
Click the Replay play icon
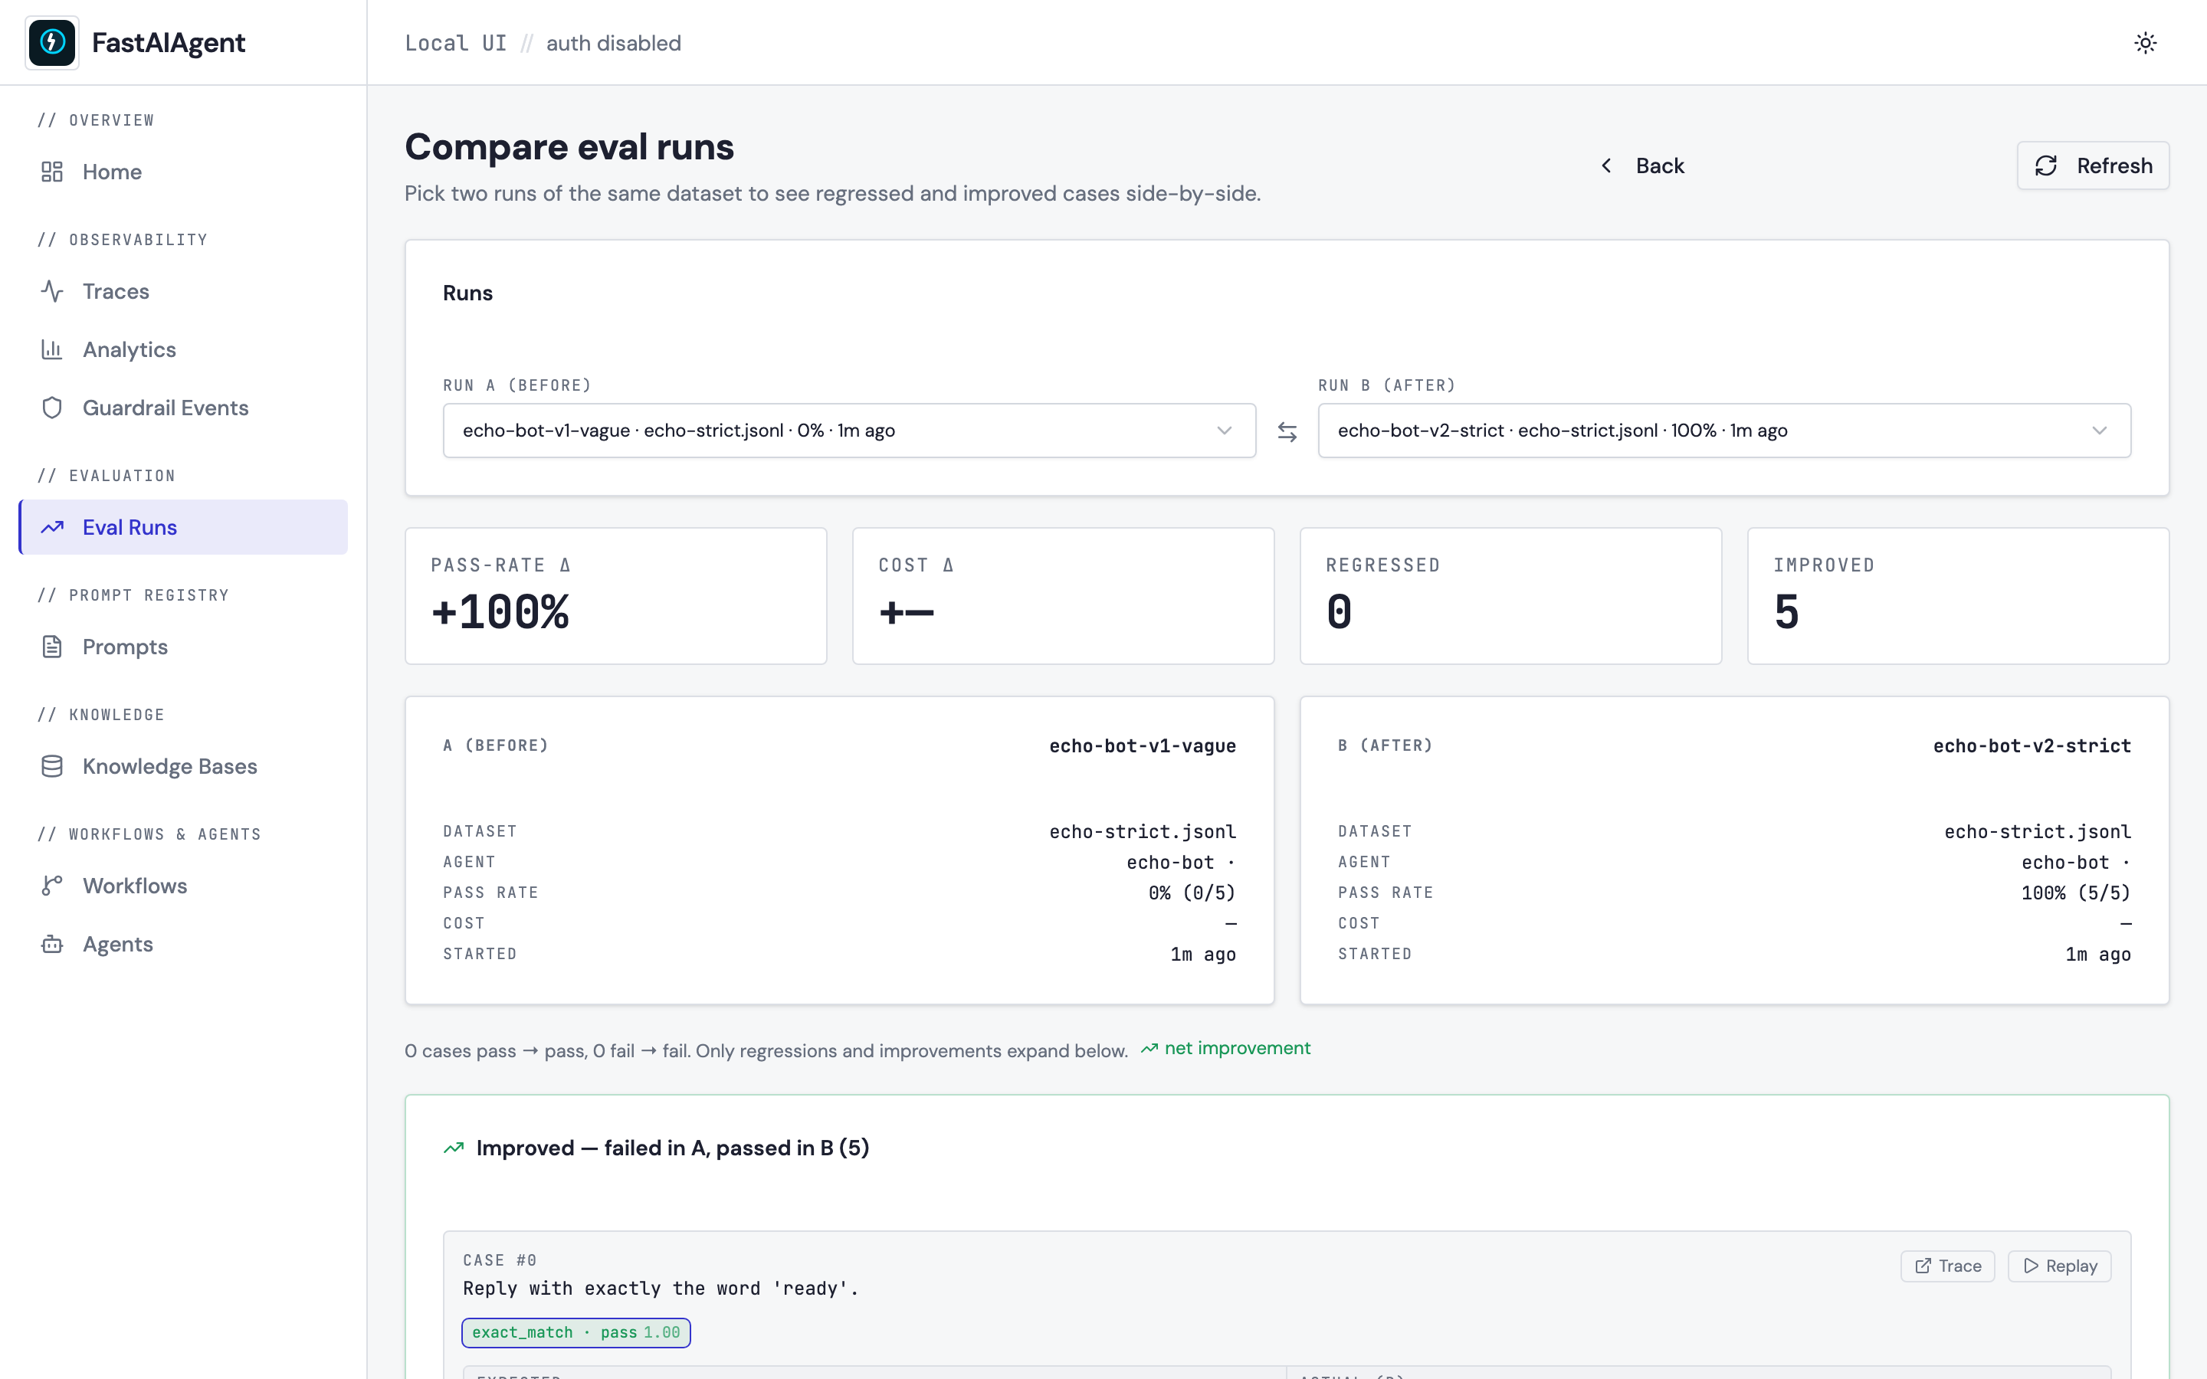tap(2031, 1266)
